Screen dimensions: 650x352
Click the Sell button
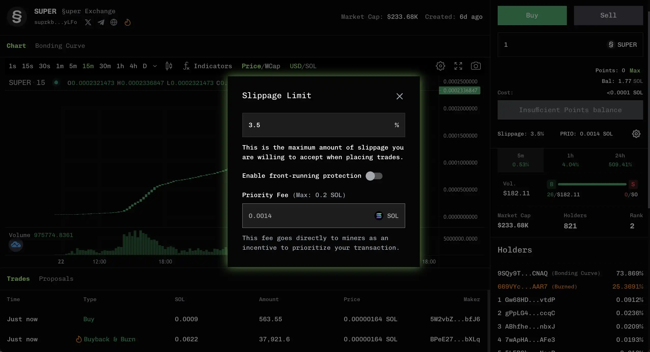(x=608, y=16)
